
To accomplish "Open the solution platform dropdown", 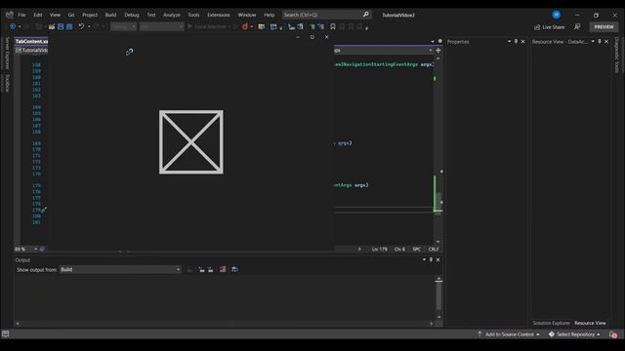I will coord(161,26).
